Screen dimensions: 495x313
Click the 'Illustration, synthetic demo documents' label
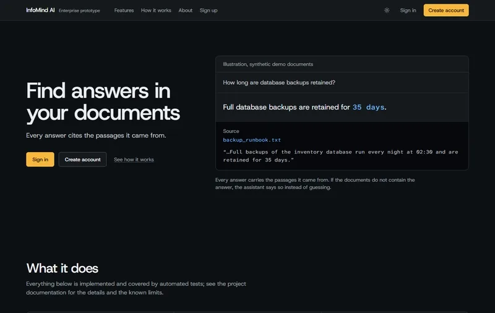(268, 64)
